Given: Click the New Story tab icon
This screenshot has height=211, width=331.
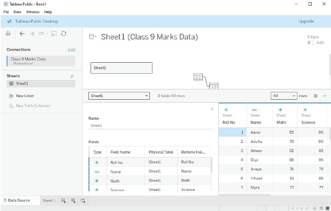Looking at the screenshot, I should pos(83,201).
